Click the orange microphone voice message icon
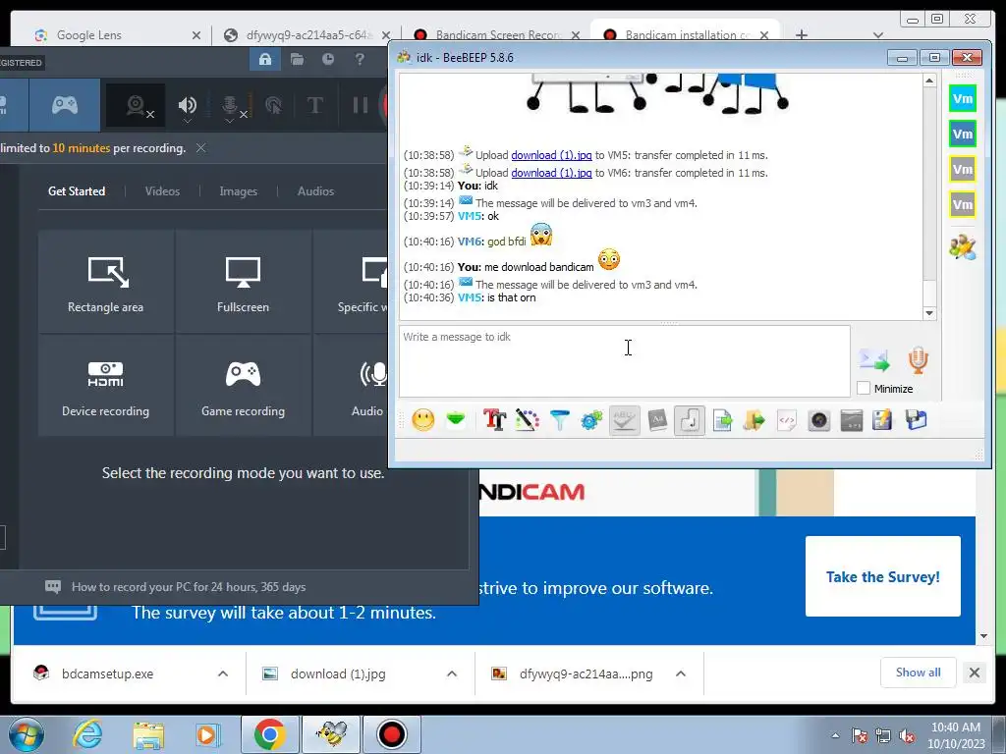The image size is (1006, 754). pyautogui.click(x=919, y=360)
